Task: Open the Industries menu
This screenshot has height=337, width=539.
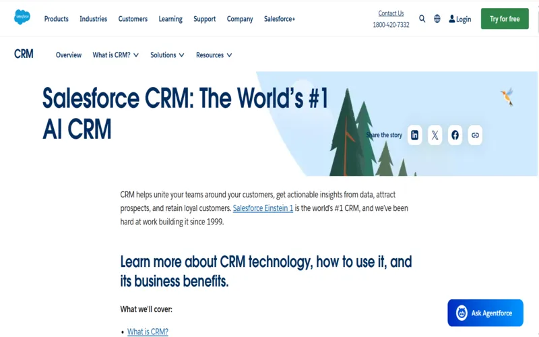Action: 93,19
